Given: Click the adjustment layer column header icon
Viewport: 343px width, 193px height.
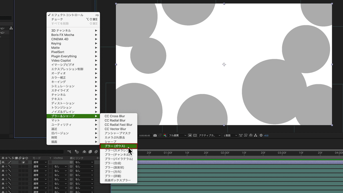Looking at the screenshot, I should 23,158.
